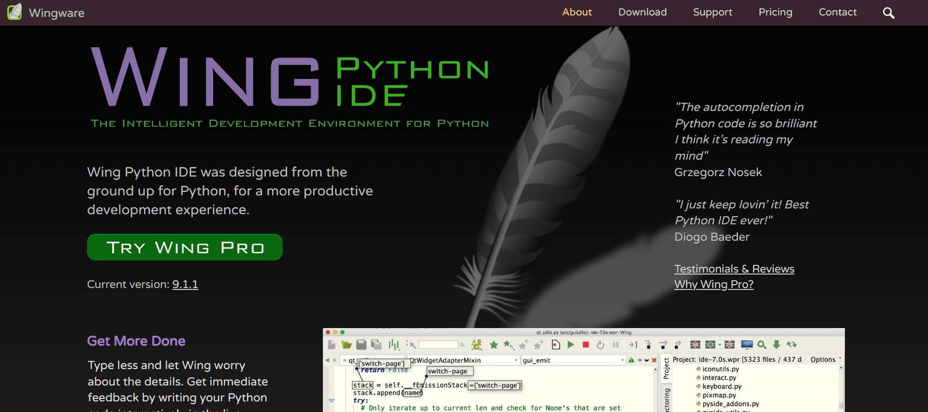
Task: Click the goto-definition arrow icon by search field
Action: tap(411, 344)
